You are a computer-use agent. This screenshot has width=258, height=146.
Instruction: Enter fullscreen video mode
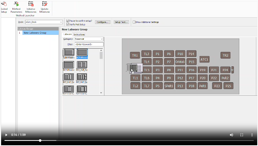[242, 135]
